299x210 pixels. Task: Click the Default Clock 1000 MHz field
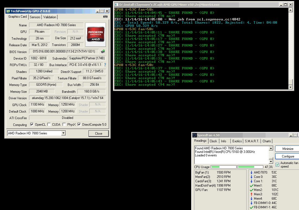pyautogui.click(x=37, y=111)
